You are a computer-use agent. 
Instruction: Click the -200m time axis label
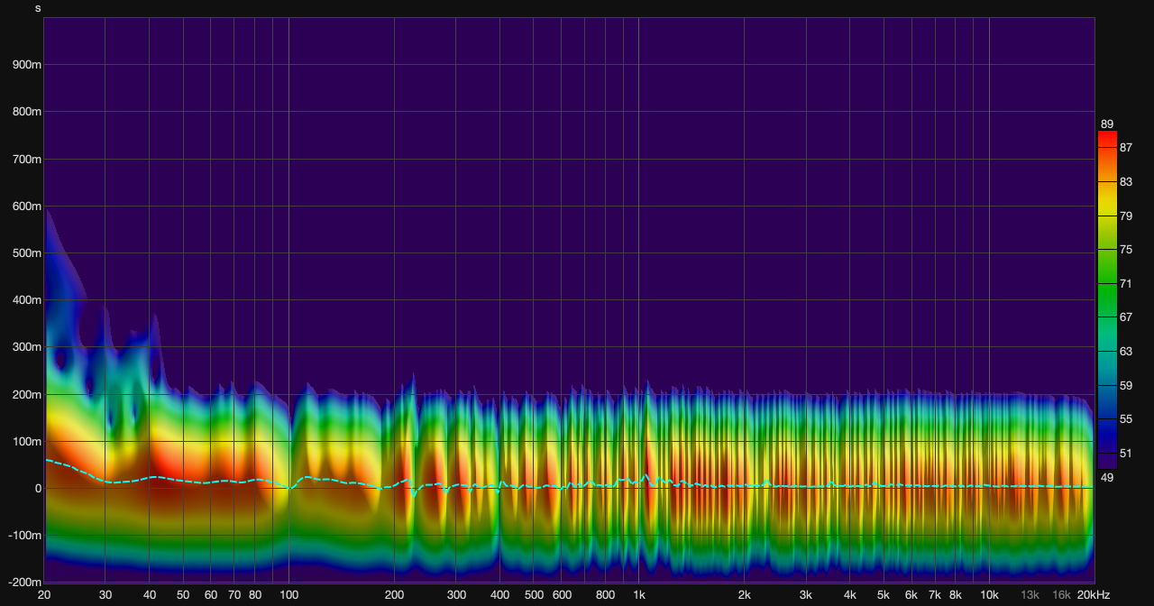(x=23, y=583)
